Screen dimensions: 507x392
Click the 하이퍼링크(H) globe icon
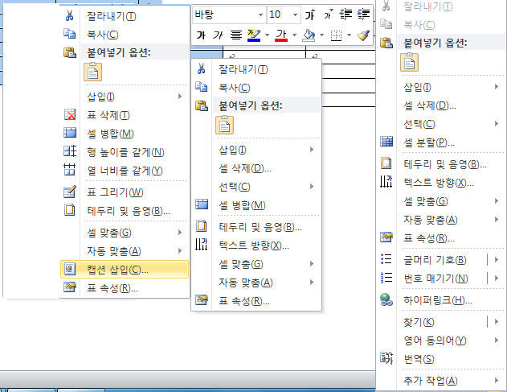(386, 299)
